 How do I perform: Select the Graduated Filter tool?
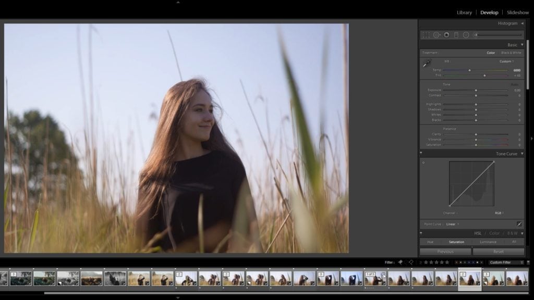click(456, 35)
